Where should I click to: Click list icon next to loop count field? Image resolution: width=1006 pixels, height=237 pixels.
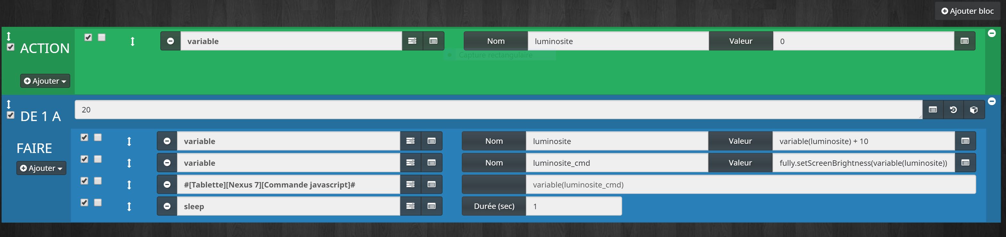933,110
